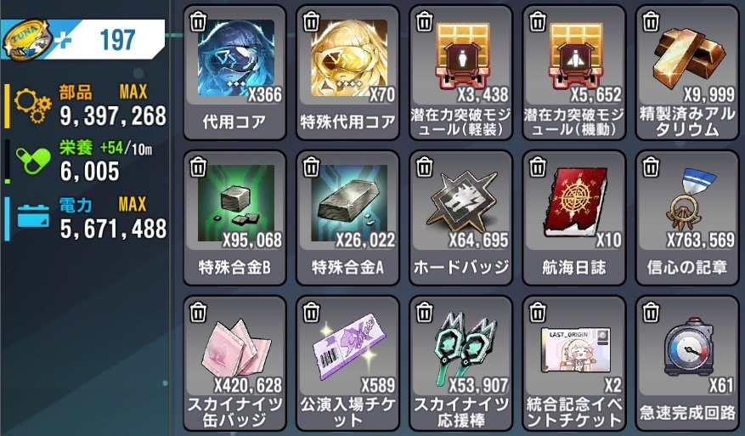
Task: Click trash icon on 精製済みアルタリウム card
Action: (x=651, y=22)
